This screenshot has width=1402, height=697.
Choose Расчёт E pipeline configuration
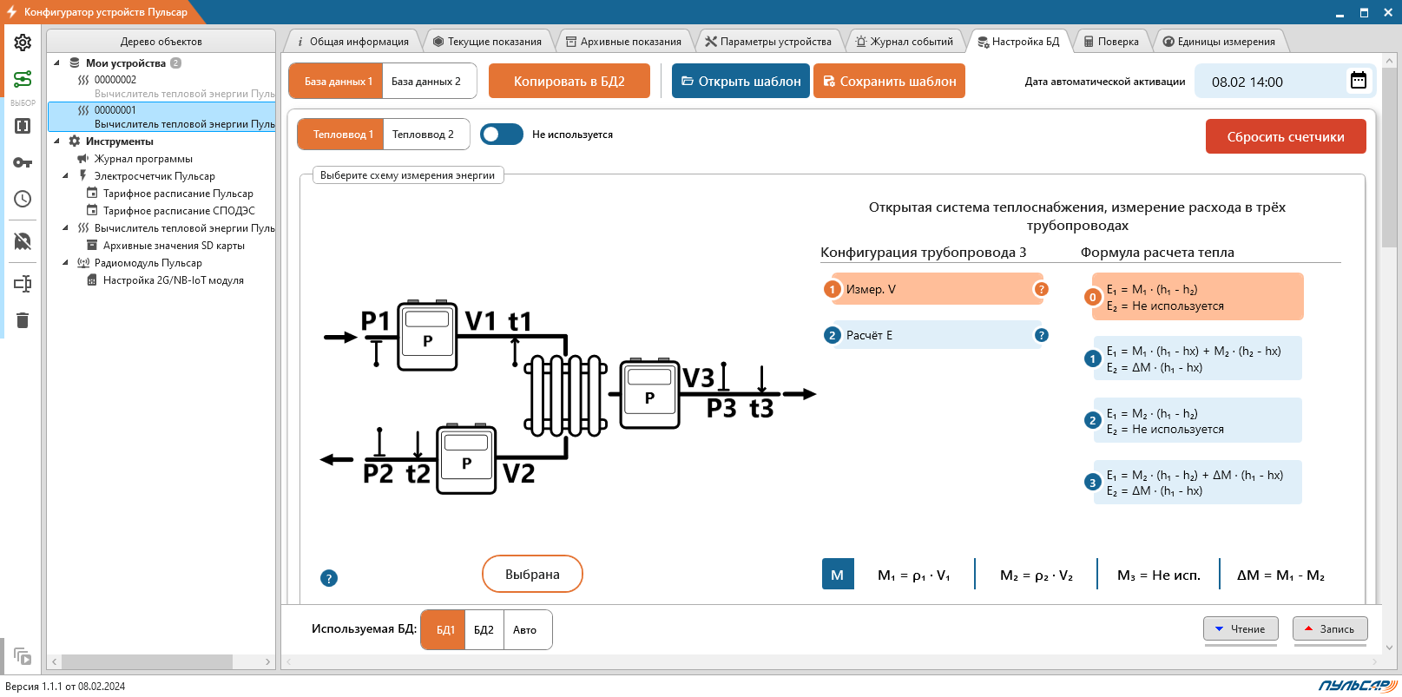click(x=936, y=335)
